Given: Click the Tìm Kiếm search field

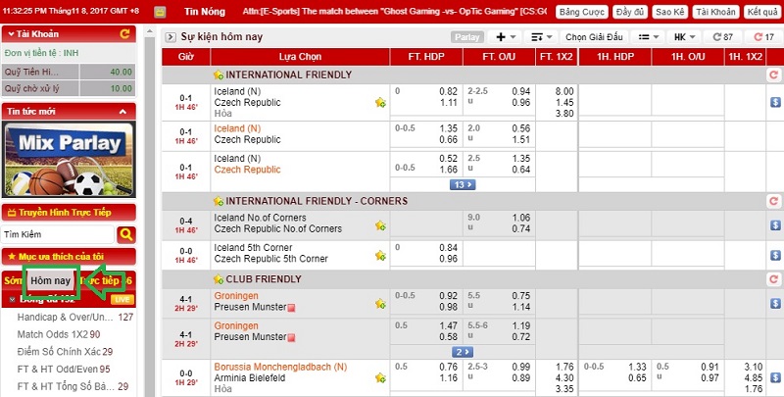Looking at the screenshot, I should 57,234.
